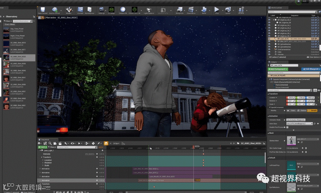Click the Datasmith toolbar icon
321x193 pixels.
tap(123, 10)
